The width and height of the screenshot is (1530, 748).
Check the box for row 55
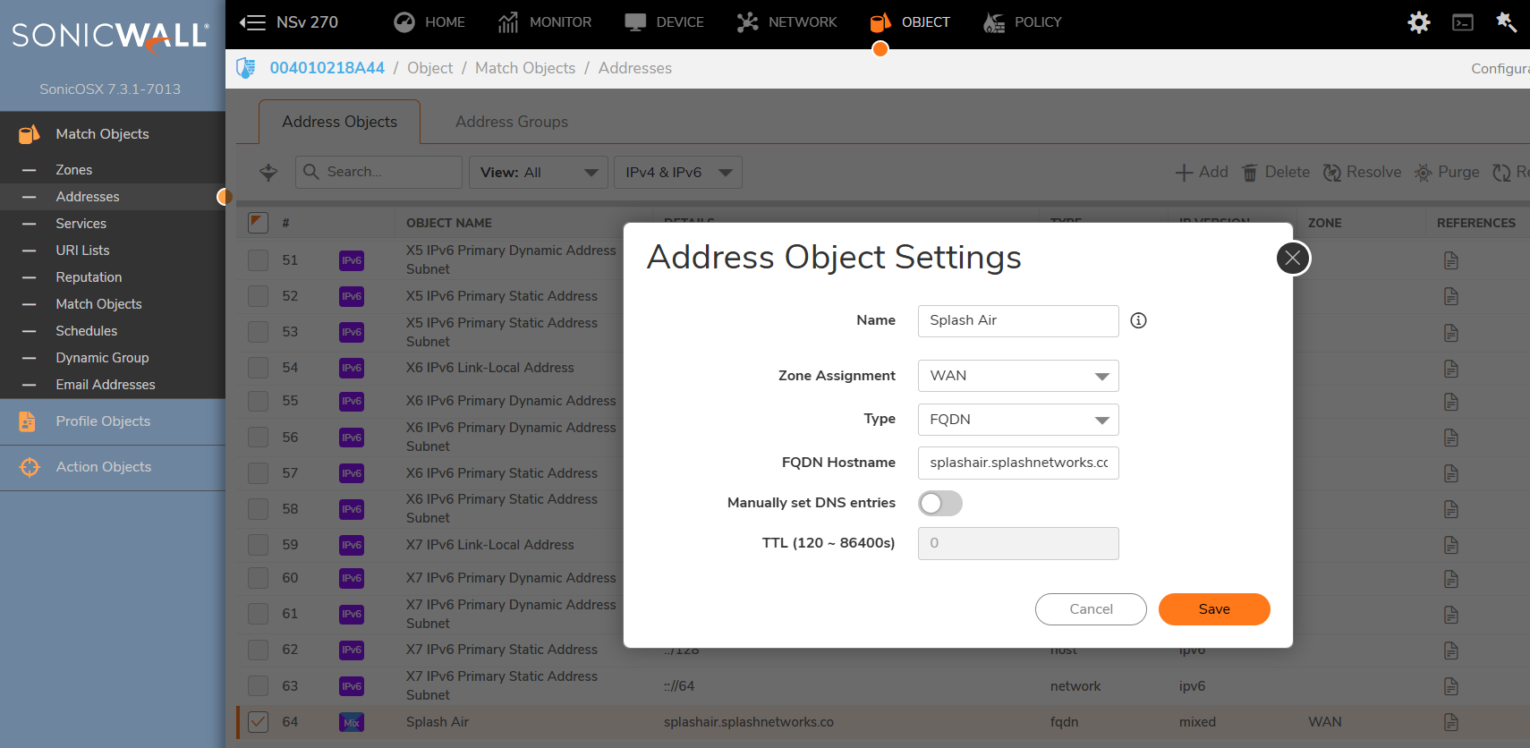tap(258, 401)
